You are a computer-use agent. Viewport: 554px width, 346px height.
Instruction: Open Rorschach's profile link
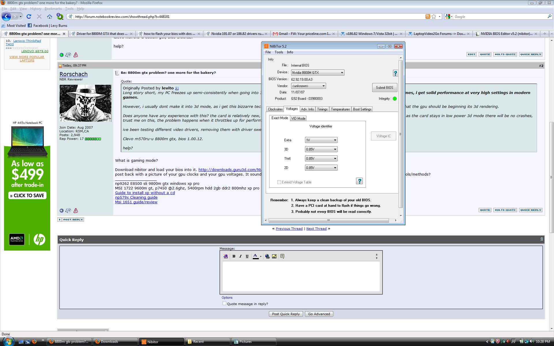pos(73,74)
